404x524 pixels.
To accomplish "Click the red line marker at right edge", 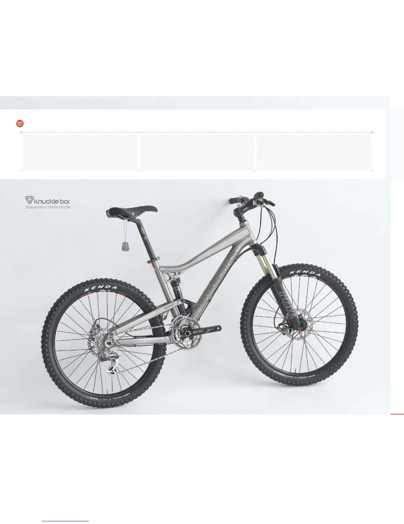I will click(397, 414).
